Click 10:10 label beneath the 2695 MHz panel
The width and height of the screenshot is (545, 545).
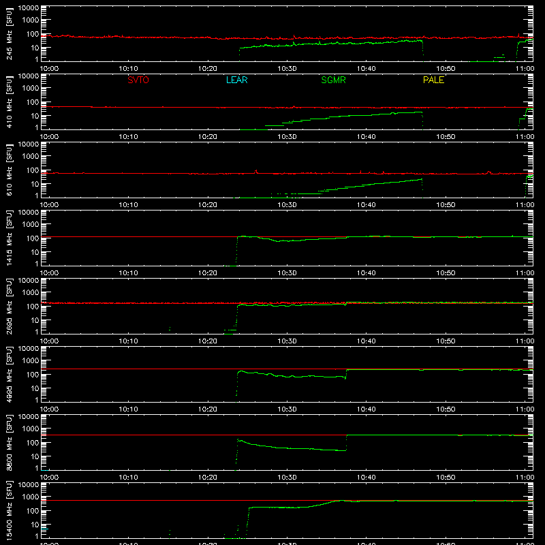128,341
